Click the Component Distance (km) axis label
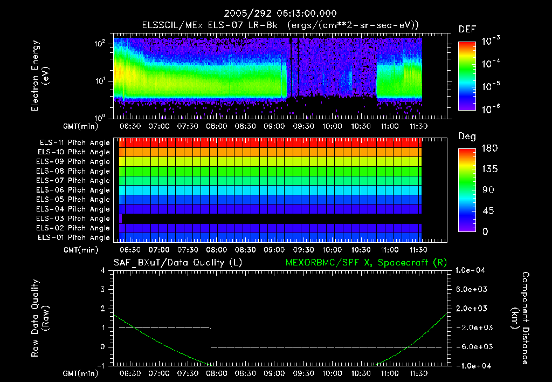Image resolution: width=552 pixels, height=382 pixels. (x=520, y=318)
